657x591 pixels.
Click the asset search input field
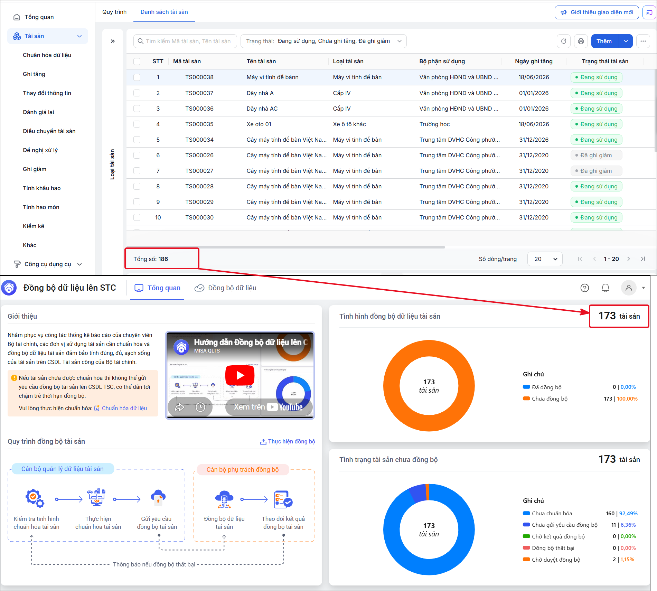coord(185,41)
